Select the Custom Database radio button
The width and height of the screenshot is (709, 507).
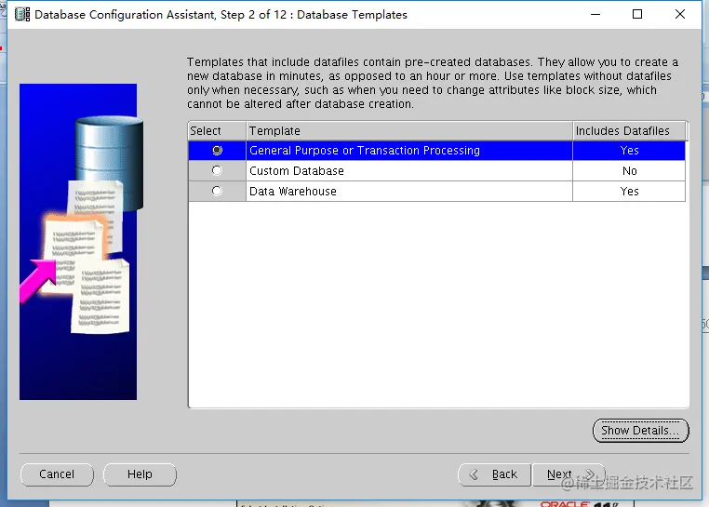[217, 170]
